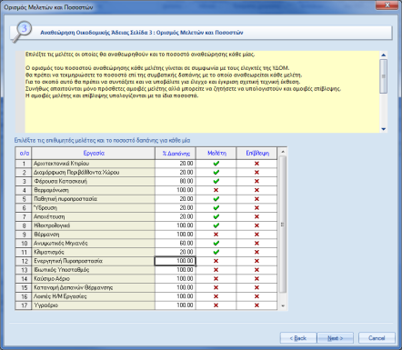This screenshot has height=350, width=402.
Task: Select row Ηλεκτρολογικά
Action: pyautogui.click(x=94, y=225)
